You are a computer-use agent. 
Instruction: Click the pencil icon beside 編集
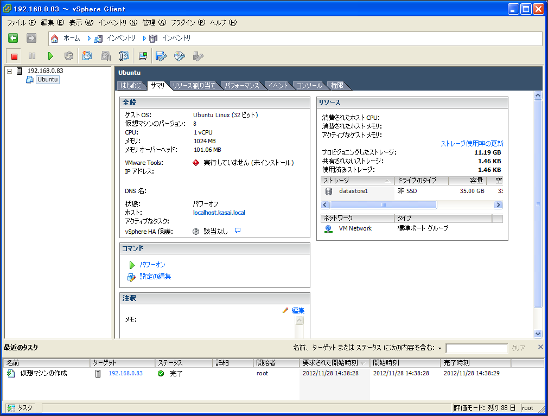point(285,310)
